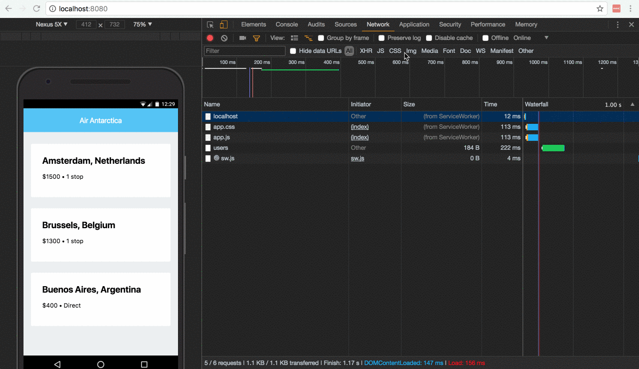639x369 pixels.
Task: Toggle the network filter funnel icon
Action: 256,38
